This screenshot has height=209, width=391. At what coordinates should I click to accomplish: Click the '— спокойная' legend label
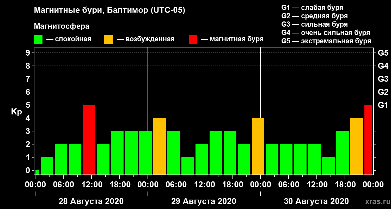coord(69,39)
